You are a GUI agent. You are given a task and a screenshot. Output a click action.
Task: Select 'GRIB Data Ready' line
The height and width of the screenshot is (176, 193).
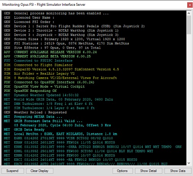[24, 129]
